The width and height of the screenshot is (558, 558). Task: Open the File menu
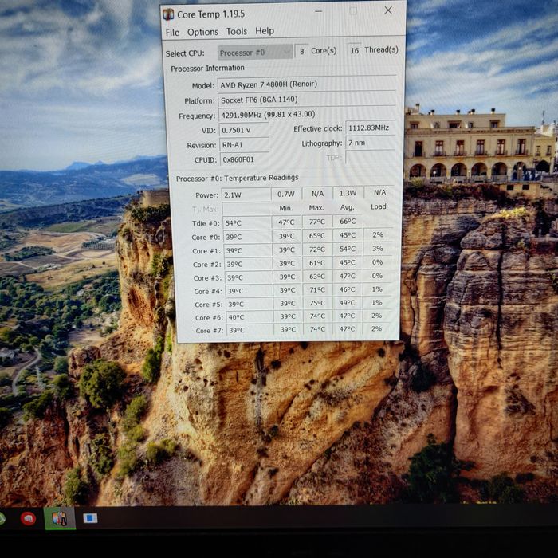point(172,33)
